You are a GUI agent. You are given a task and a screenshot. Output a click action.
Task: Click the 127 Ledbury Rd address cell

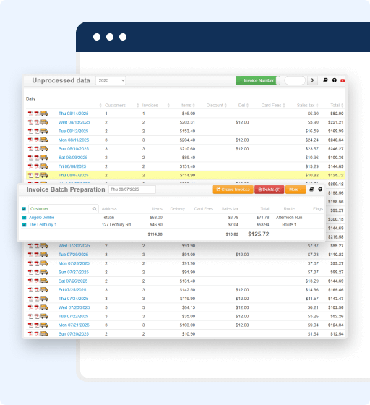tap(116, 225)
